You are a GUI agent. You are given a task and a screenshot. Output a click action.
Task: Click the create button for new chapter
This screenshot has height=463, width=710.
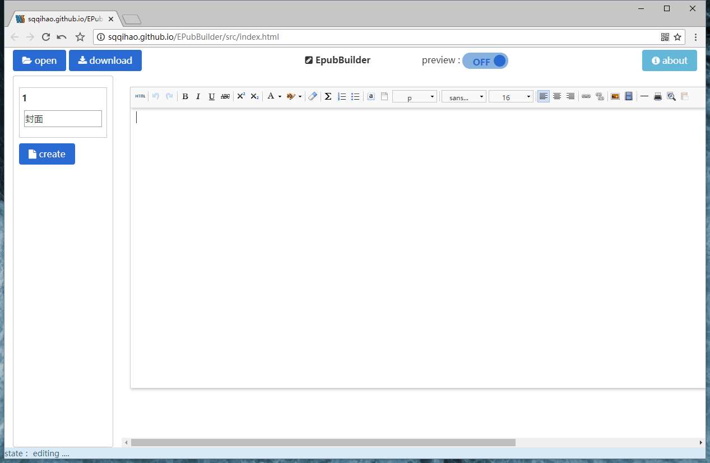click(47, 153)
